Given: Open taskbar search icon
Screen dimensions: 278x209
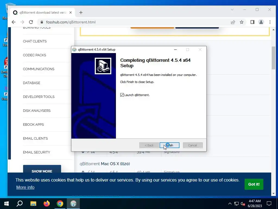Looking at the screenshot, I should pyautogui.click(x=20, y=204).
